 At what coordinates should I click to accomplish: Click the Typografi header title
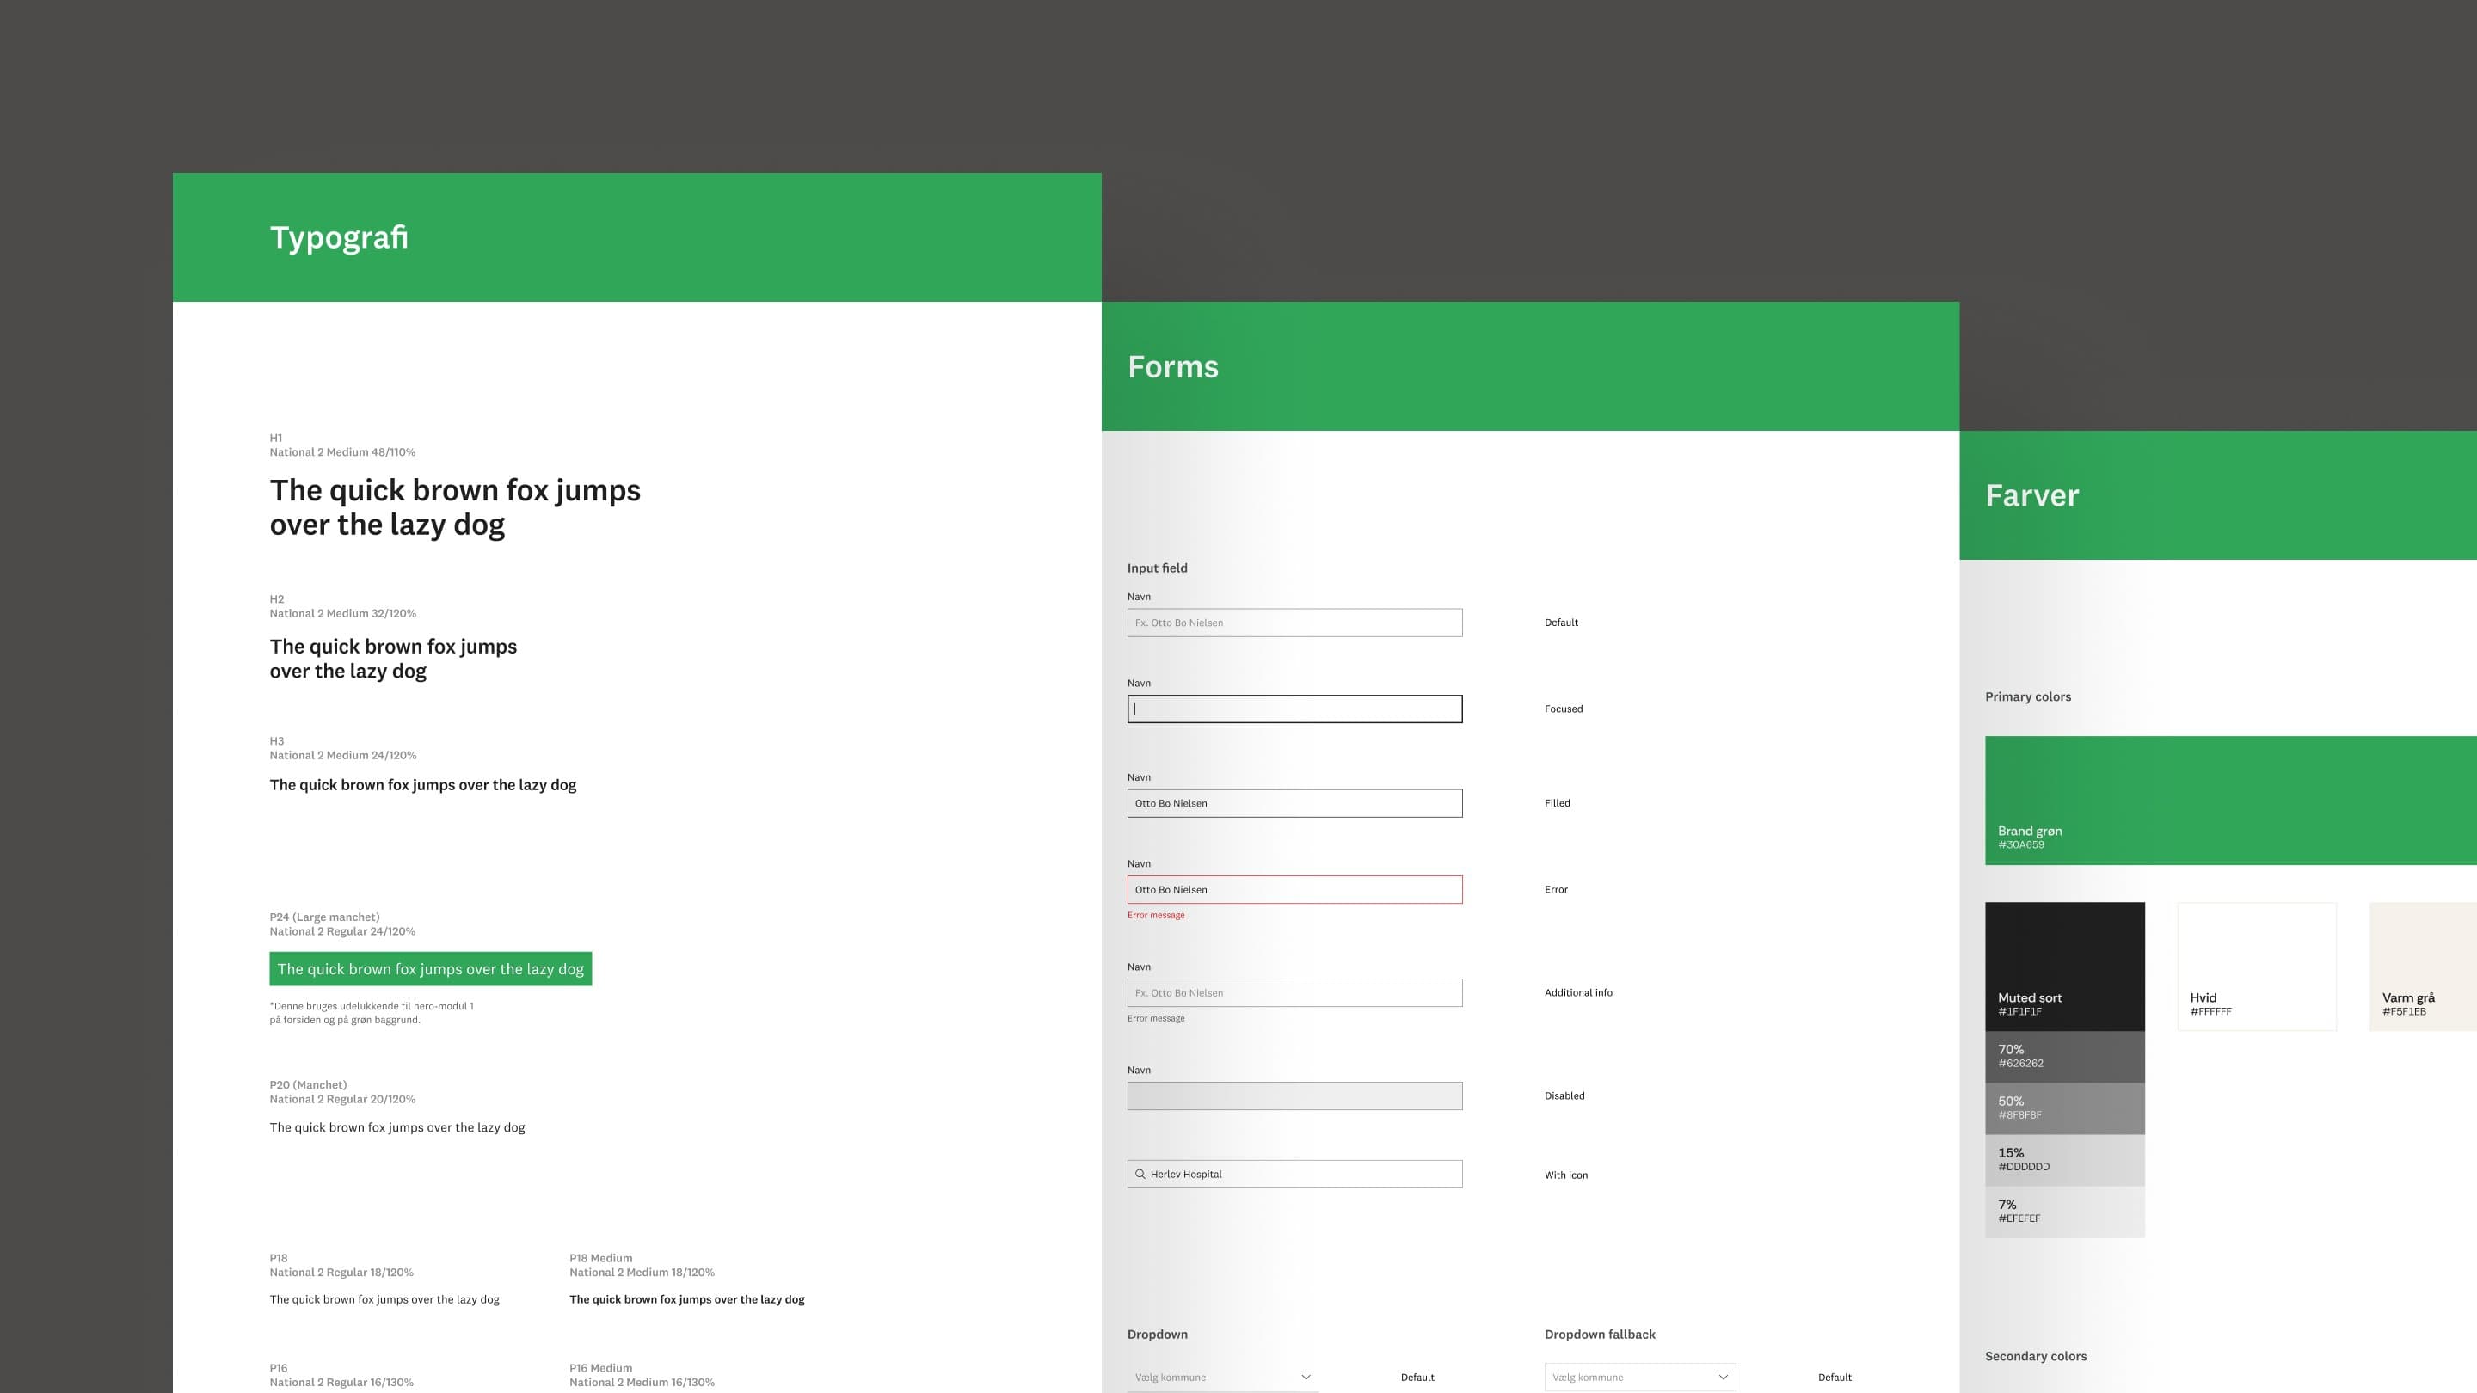[339, 237]
